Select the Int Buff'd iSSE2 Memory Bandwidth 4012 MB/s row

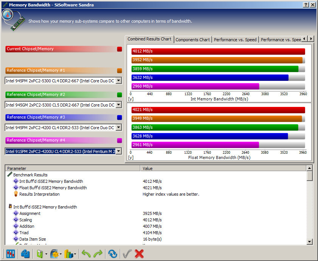[x=156, y=181]
